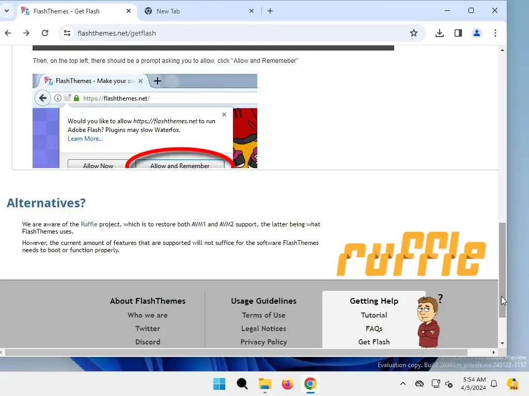This screenshot has width=529, height=396.
Task: Open the Chrome three-dot menu
Action: point(495,33)
